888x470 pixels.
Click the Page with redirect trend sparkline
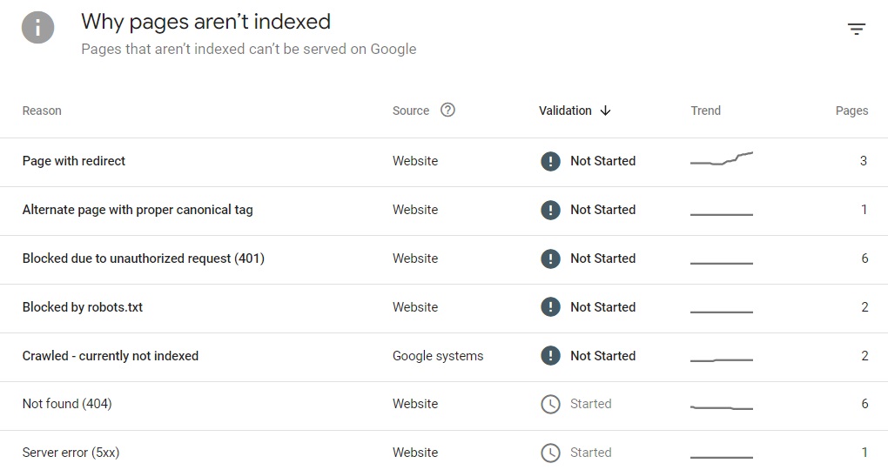coord(722,158)
